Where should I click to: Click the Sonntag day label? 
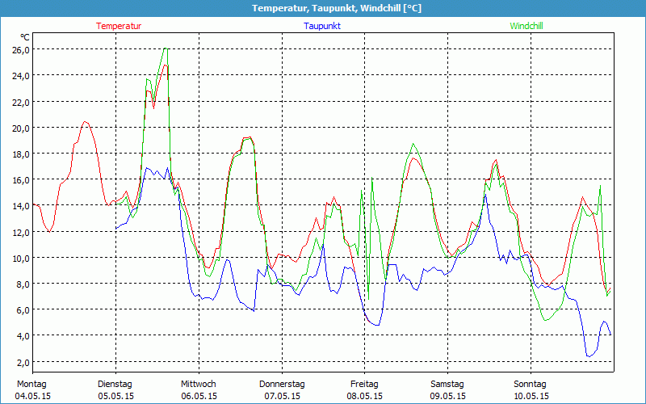point(530,385)
